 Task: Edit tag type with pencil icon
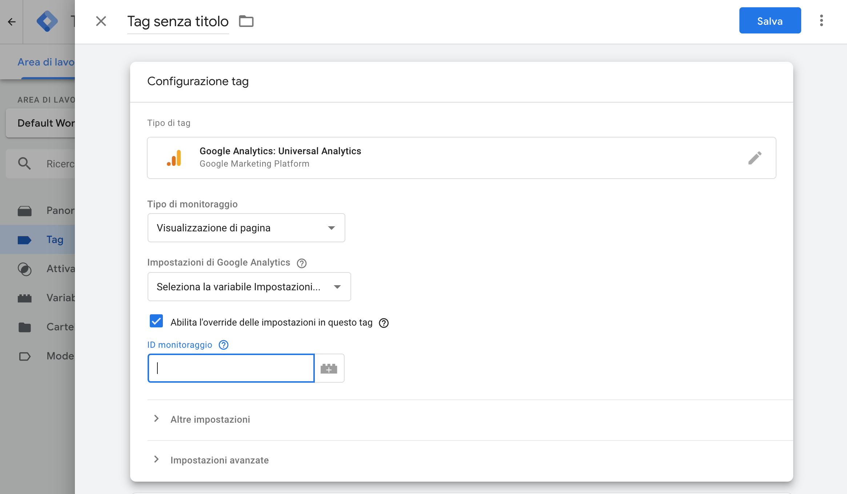(755, 158)
